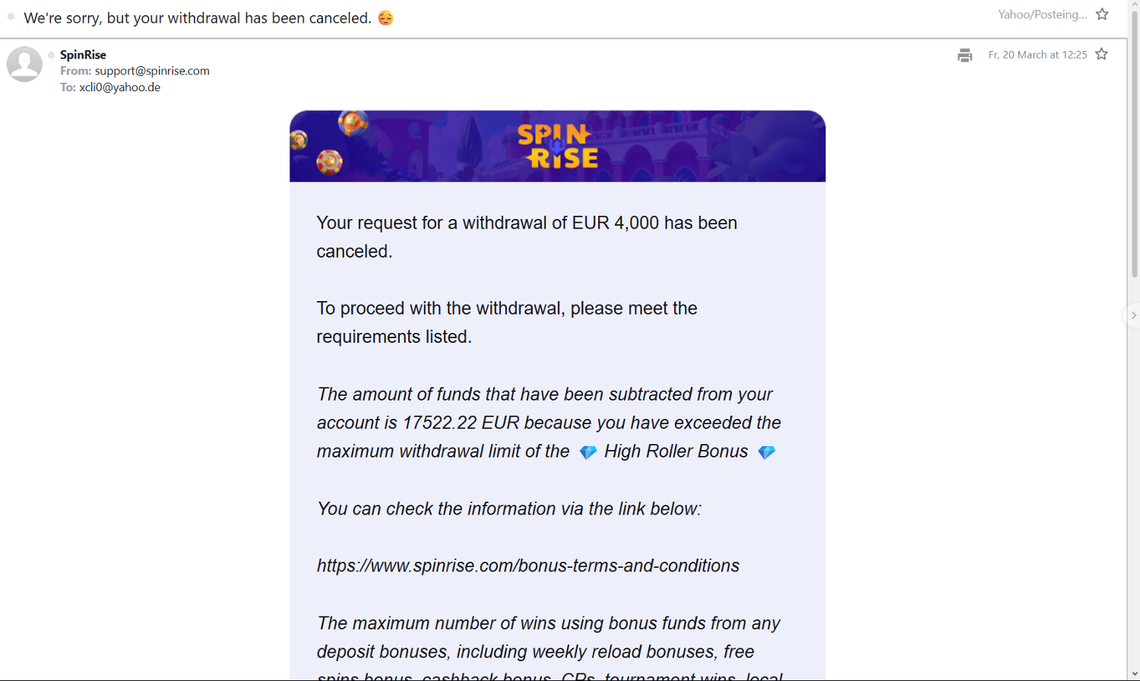Click the vertical scrollbar thumb
The width and height of the screenshot is (1140, 681).
point(1134,144)
